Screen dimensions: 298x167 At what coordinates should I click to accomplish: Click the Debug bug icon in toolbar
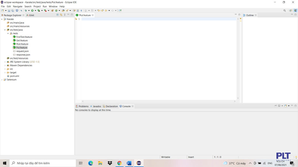click(26, 11)
